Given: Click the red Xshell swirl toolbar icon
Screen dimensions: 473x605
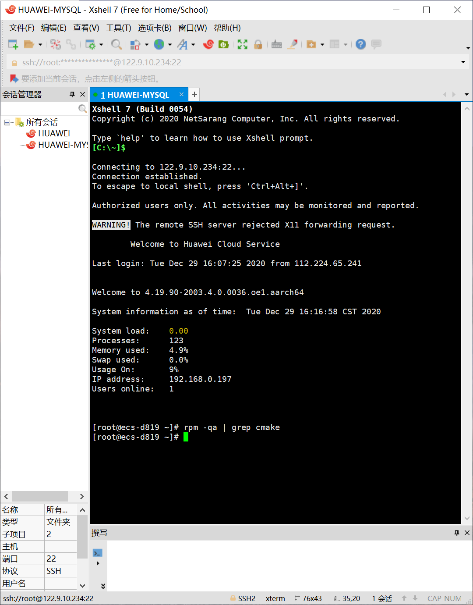Looking at the screenshot, I should pos(208,44).
